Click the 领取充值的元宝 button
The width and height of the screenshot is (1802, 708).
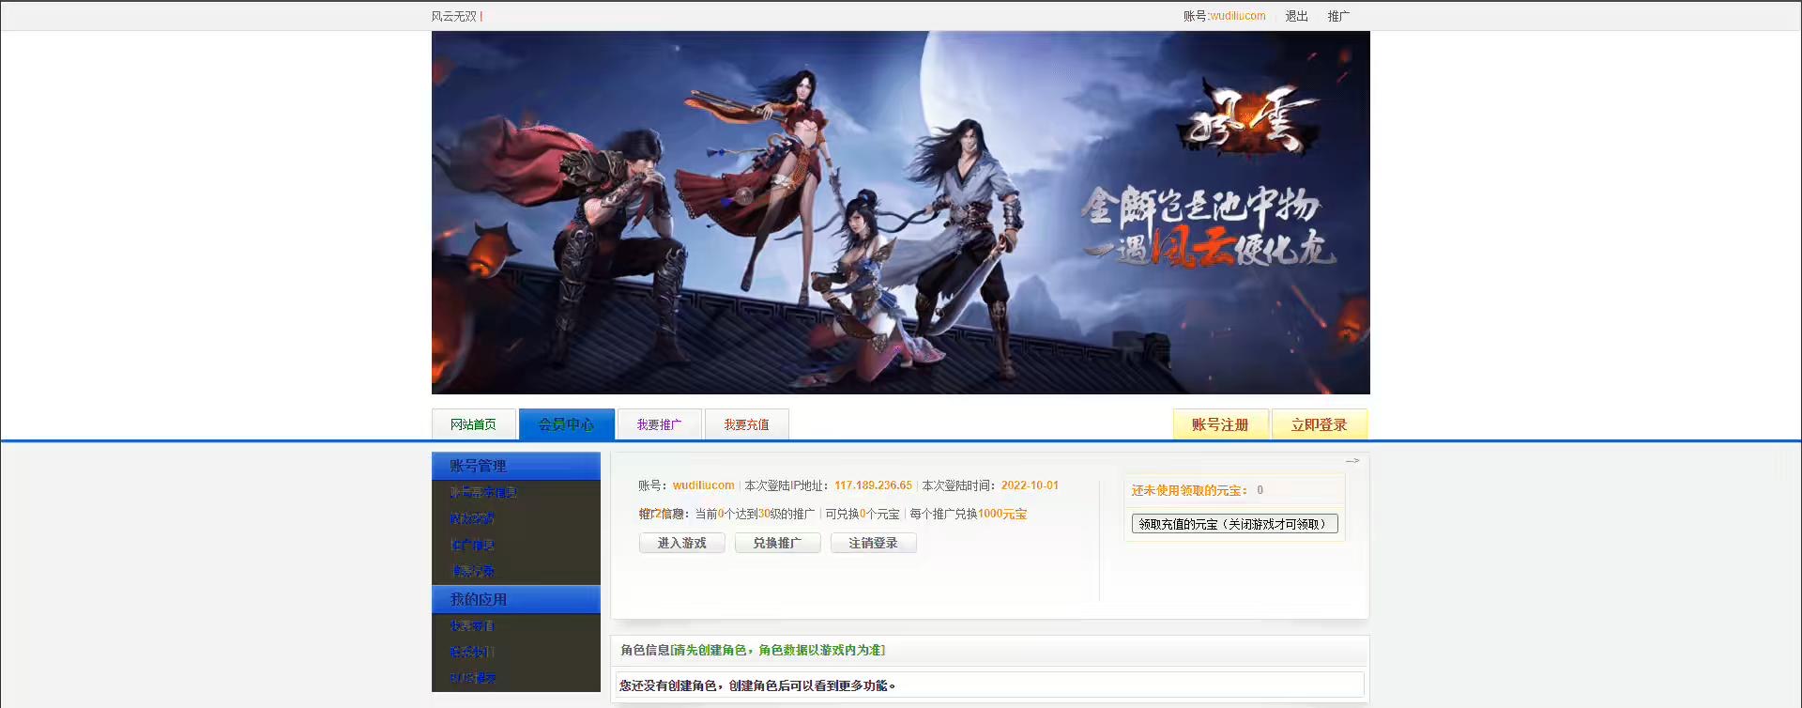[1234, 524]
